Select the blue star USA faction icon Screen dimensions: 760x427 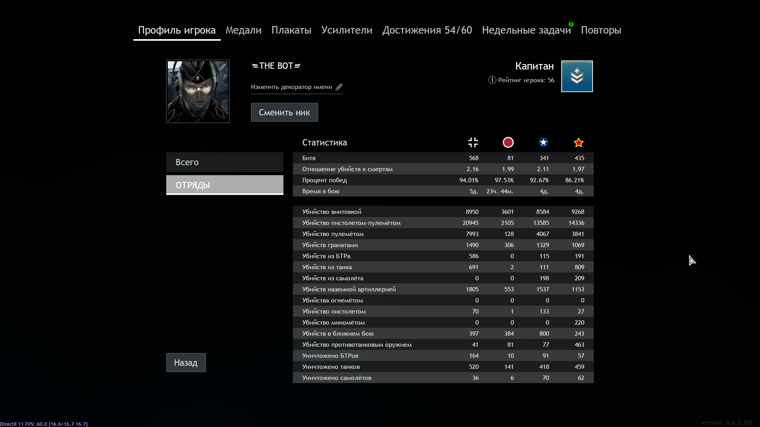pyautogui.click(x=543, y=142)
